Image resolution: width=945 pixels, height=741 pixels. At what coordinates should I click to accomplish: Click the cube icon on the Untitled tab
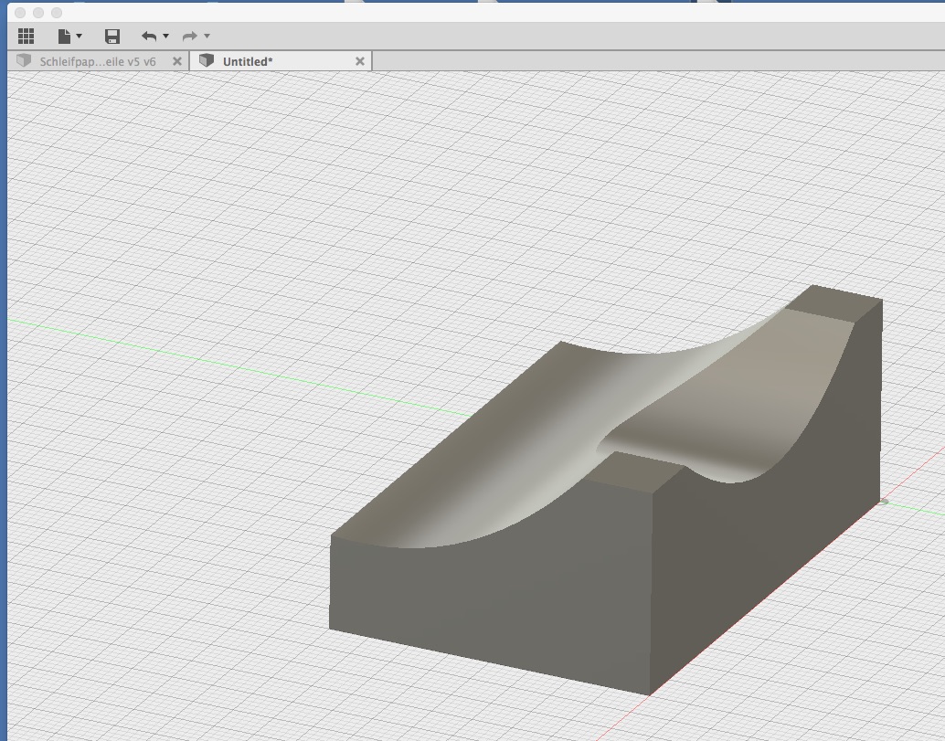[x=205, y=61]
